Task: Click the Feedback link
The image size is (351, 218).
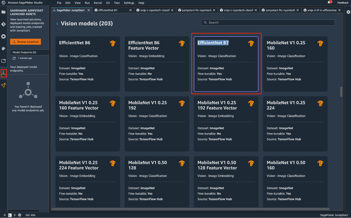Action: click(x=343, y=3)
